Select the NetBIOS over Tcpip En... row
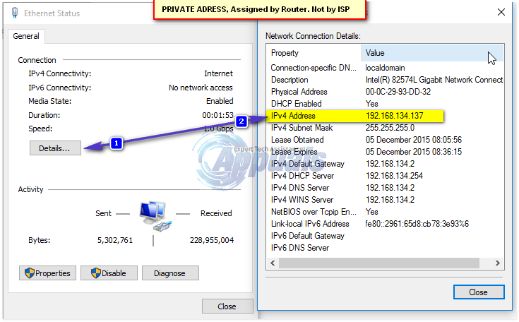 tap(385, 212)
